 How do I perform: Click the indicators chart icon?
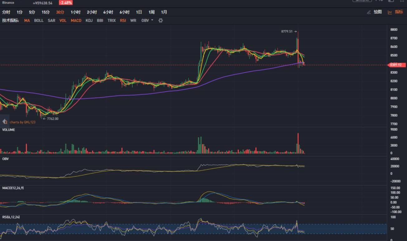point(390,12)
